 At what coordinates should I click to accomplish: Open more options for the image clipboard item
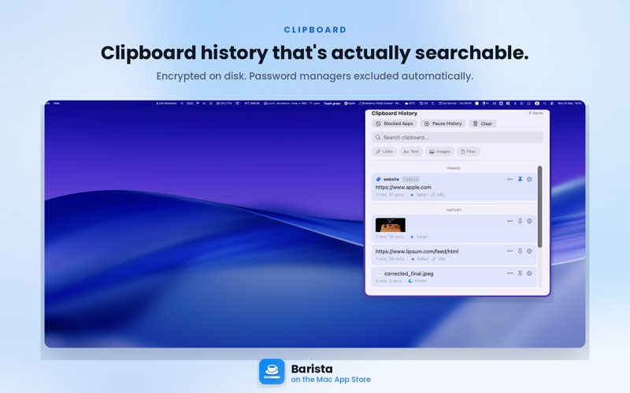[510, 221]
